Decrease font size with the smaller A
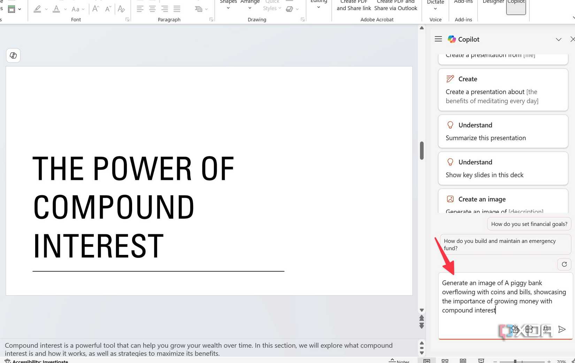The width and height of the screenshot is (575, 363). pos(108,9)
